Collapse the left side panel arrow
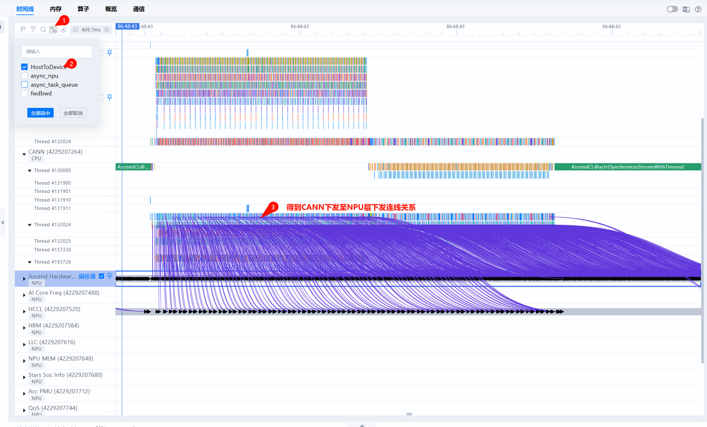This screenshot has height=427, width=707. (x=3, y=222)
